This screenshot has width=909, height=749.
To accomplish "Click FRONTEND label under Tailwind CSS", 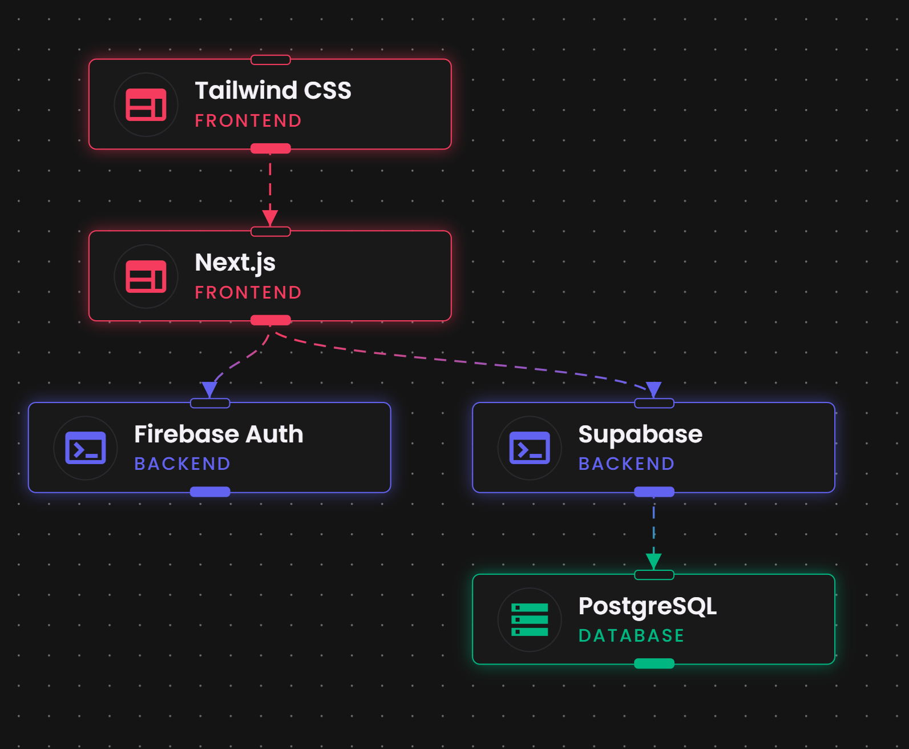I will [248, 120].
